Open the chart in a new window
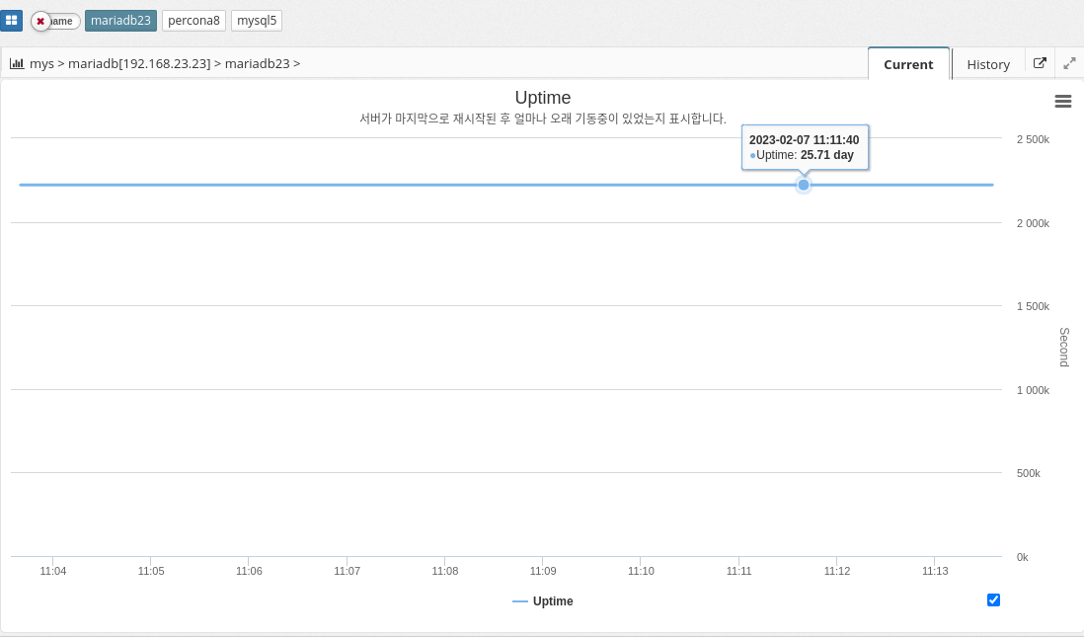The width and height of the screenshot is (1084, 637). [x=1040, y=63]
